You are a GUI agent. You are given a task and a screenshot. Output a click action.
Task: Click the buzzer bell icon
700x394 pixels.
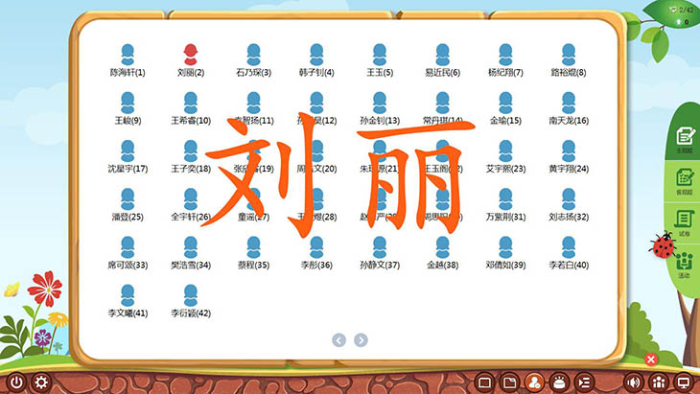pos(559,382)
